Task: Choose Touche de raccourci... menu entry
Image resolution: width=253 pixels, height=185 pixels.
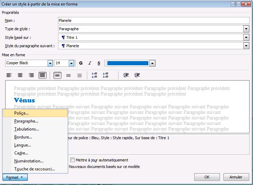Action: tap(35, 169)
